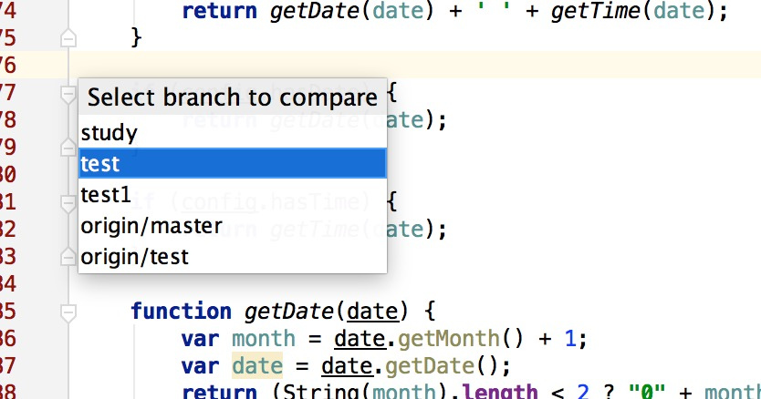
Task: Click 'month' variable in the var declaration
Action: [x=264, y=338]
